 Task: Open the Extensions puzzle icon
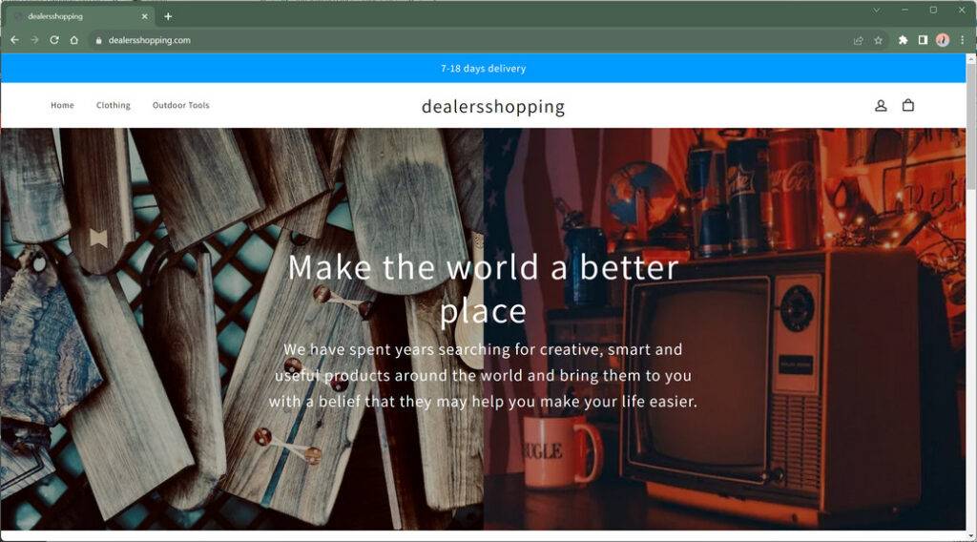pyautogui.click(x=903, y=40)
